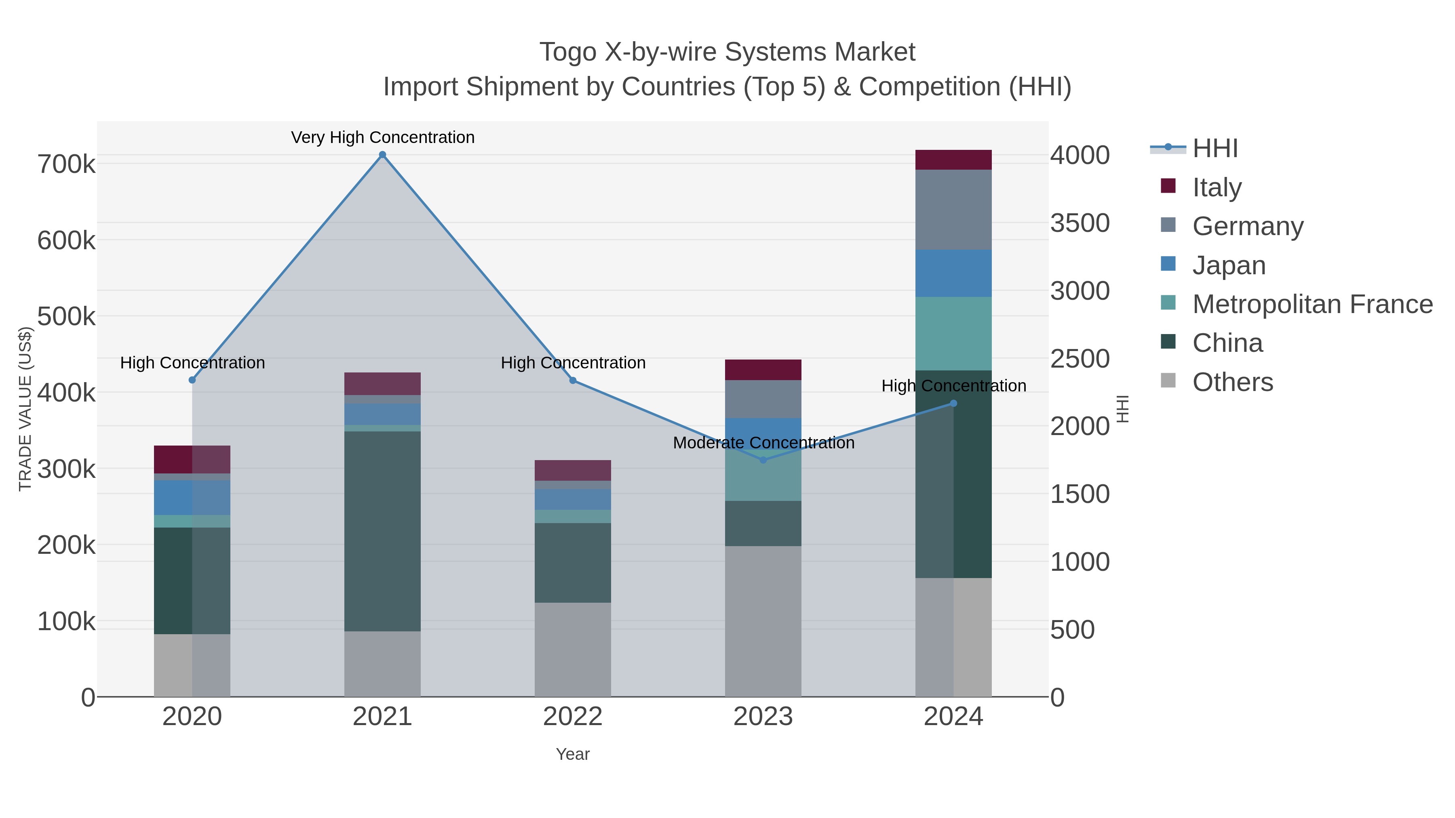1455x818 pixels.
Task: Click the China segment of 2022 bar
Action: click(x=573, y=563)
